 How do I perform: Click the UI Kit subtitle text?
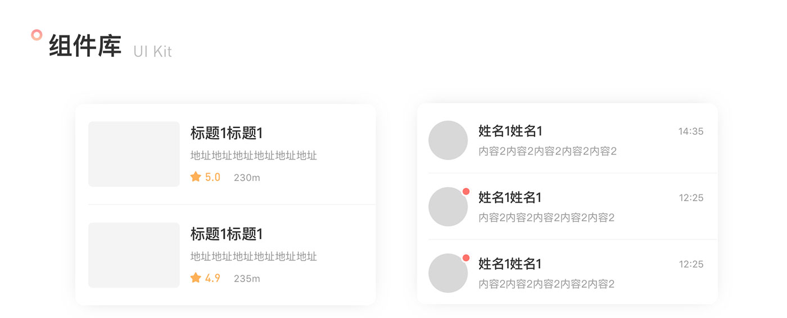152,52
